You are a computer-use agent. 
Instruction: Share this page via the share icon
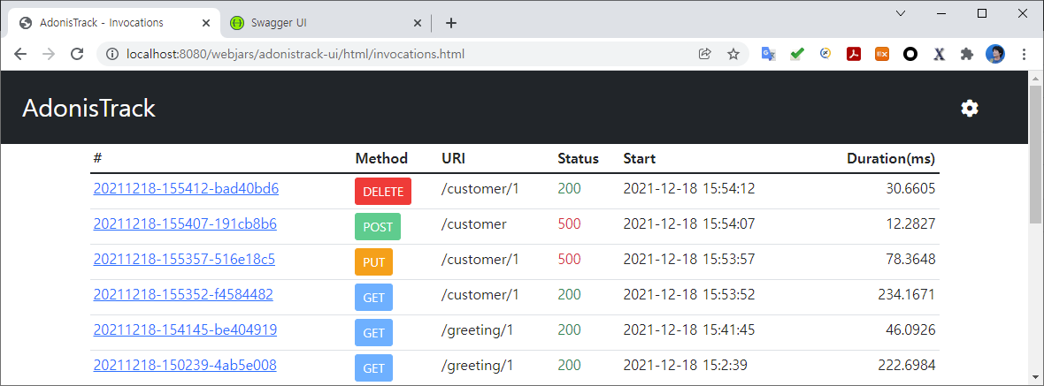(704, 55)
